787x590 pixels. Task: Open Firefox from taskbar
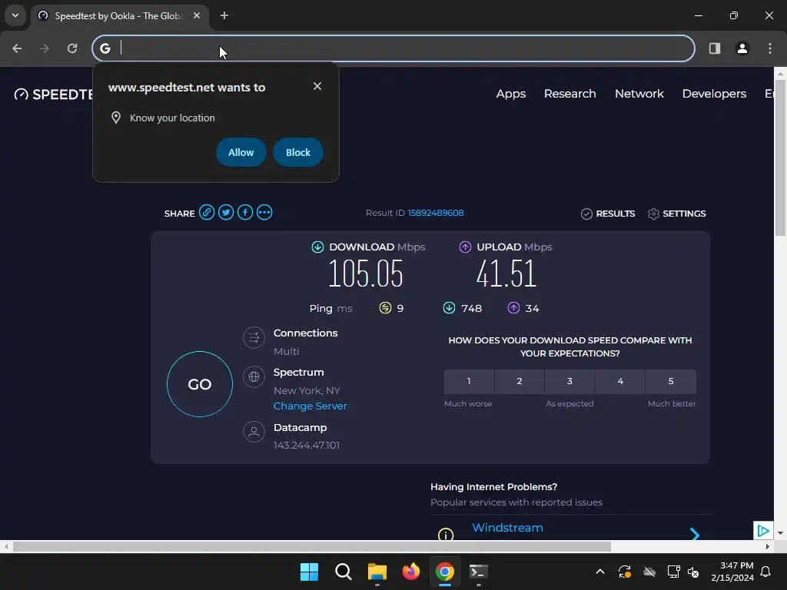(x=410, y=572)
